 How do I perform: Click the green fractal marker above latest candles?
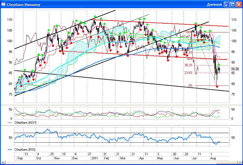coord(219,65)
